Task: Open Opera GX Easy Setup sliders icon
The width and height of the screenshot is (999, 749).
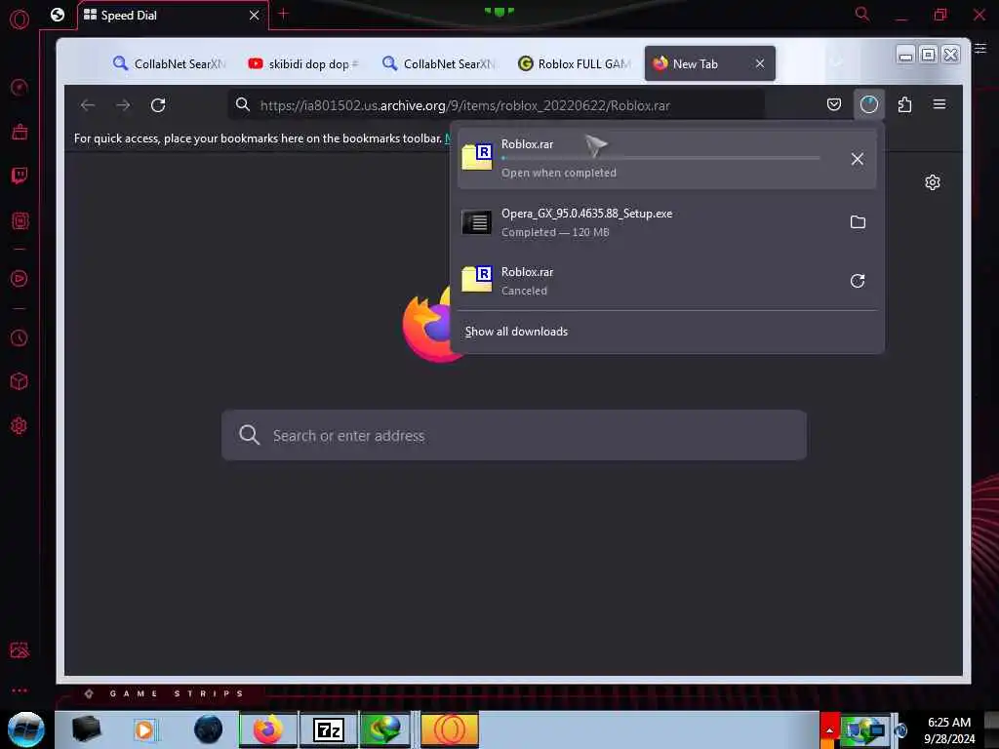Action: point(980,49)
